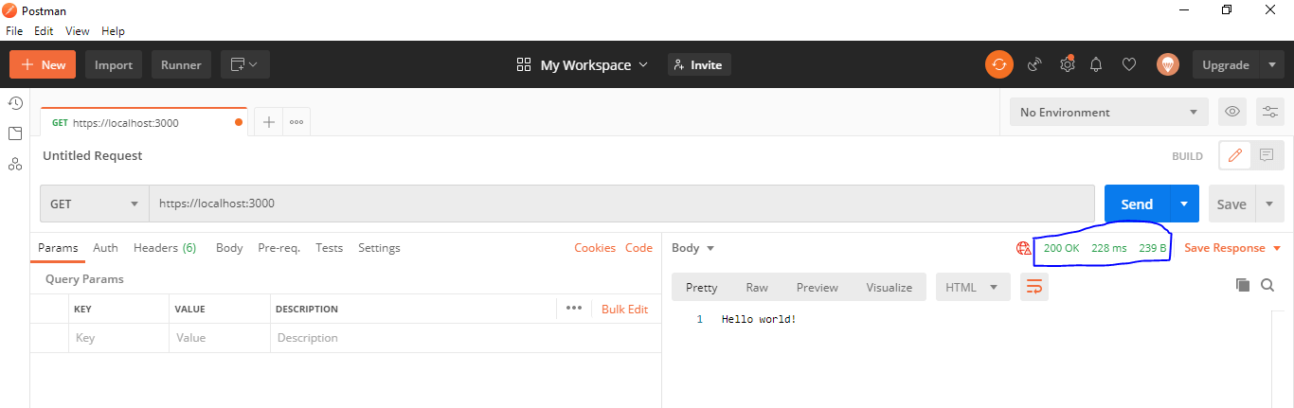The image size is (1294, 408).
Task: Copy response using the copy icon
Action: click(1243, 285)
